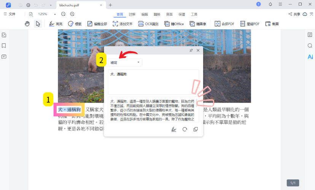Convert PDF to image (轉圖像)

tap(198, 24)
